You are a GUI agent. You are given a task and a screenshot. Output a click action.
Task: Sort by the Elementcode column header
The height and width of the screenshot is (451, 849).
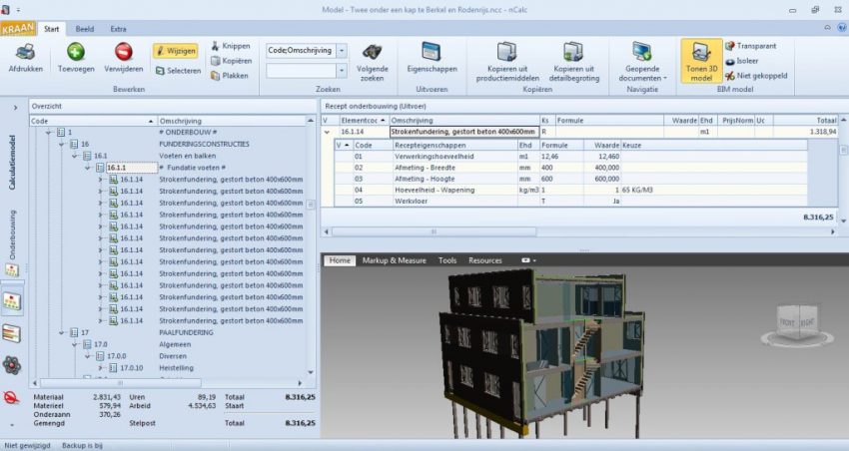coord(364,121)
